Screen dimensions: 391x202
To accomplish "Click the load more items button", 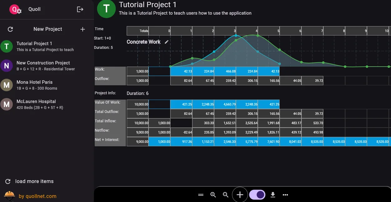I will coord(34,181).
